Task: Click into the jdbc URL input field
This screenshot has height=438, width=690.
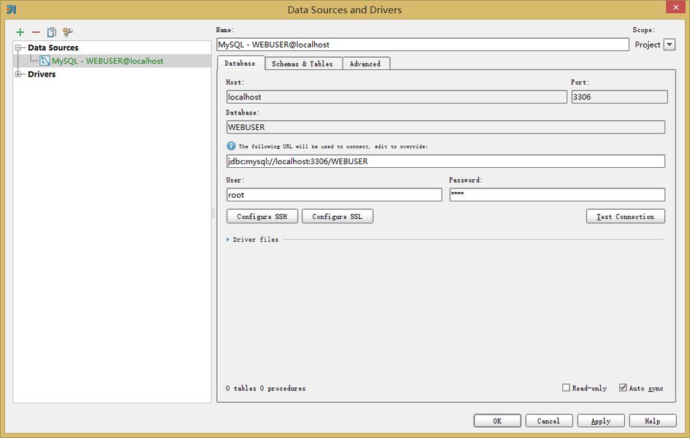Action: point(445,161)
